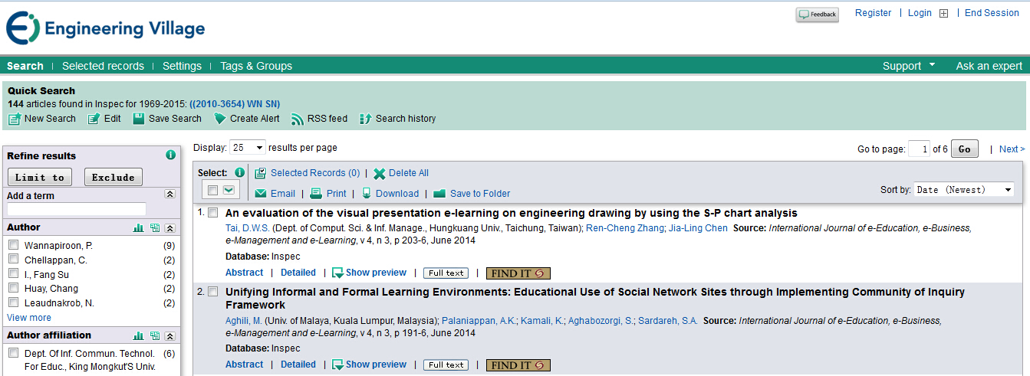1030x376 pixels.
Task: Collapse the Author facet section
Action: point(170,227)
